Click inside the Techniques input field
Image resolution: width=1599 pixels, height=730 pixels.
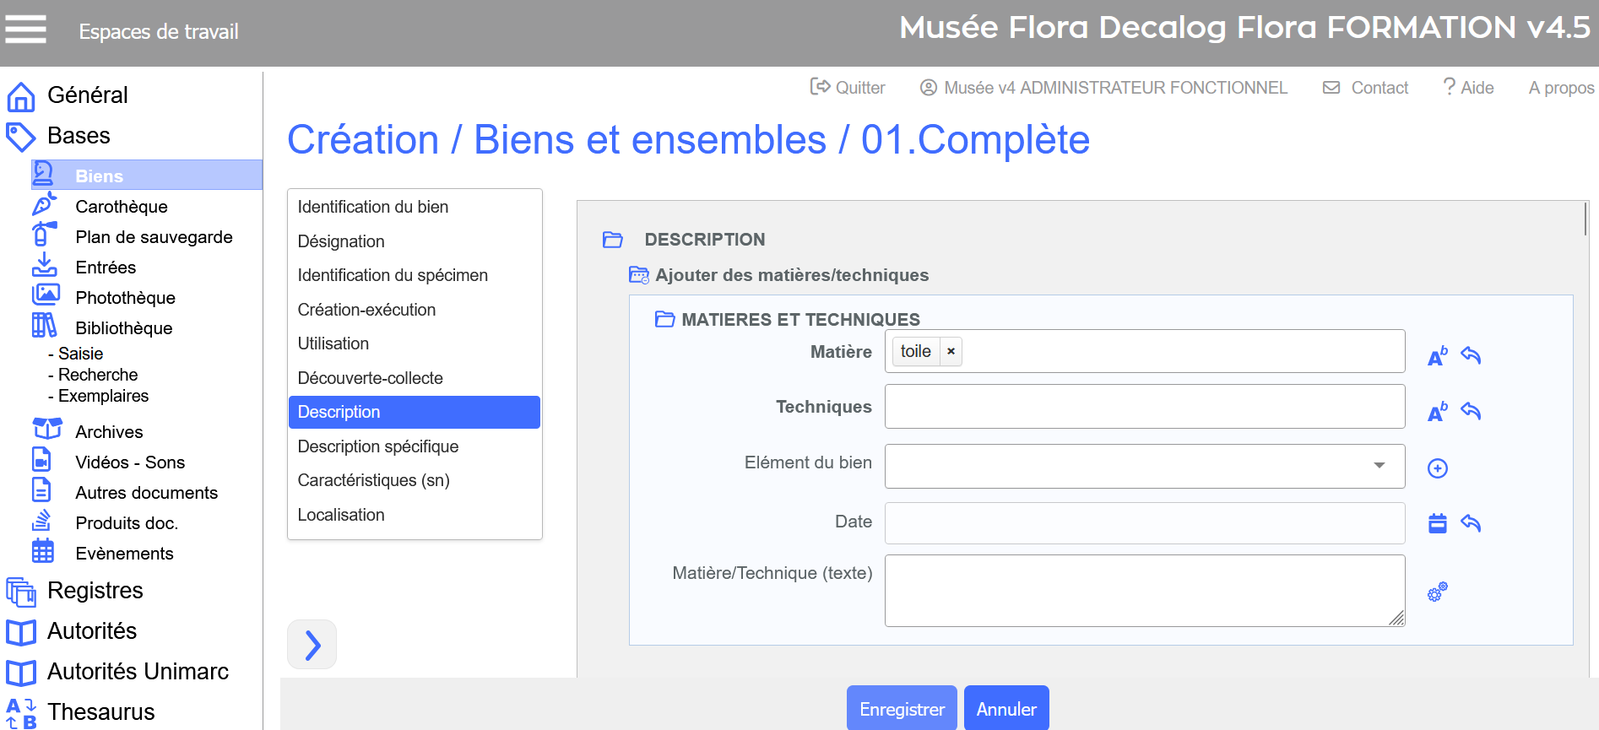click(x=1144, y=407)
